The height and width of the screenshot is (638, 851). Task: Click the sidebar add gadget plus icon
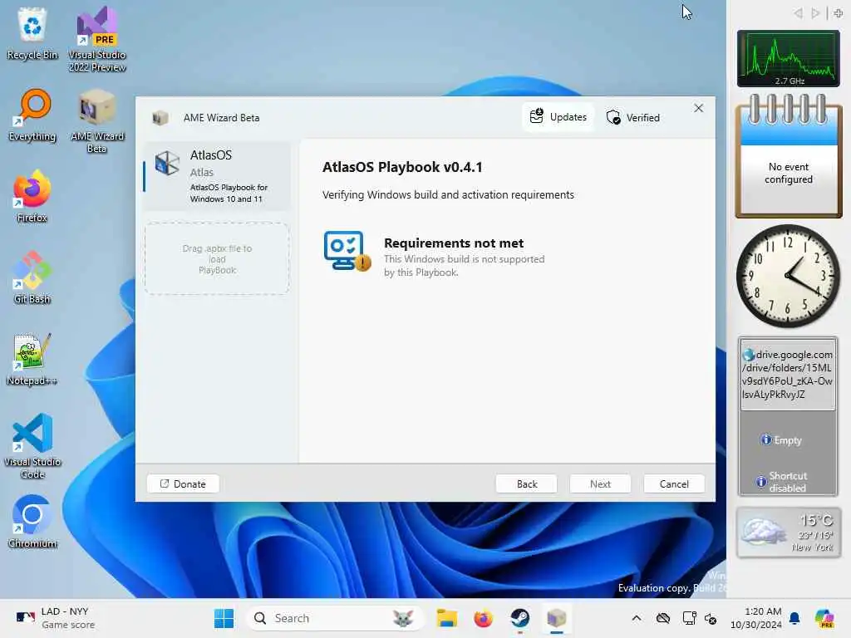click(839, 13)
